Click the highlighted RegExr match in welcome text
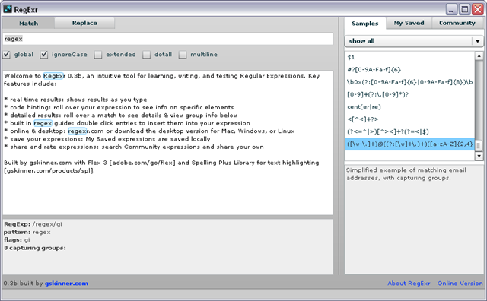The width and height of the screenshot is (487, 301). click(x=54, y=76)
